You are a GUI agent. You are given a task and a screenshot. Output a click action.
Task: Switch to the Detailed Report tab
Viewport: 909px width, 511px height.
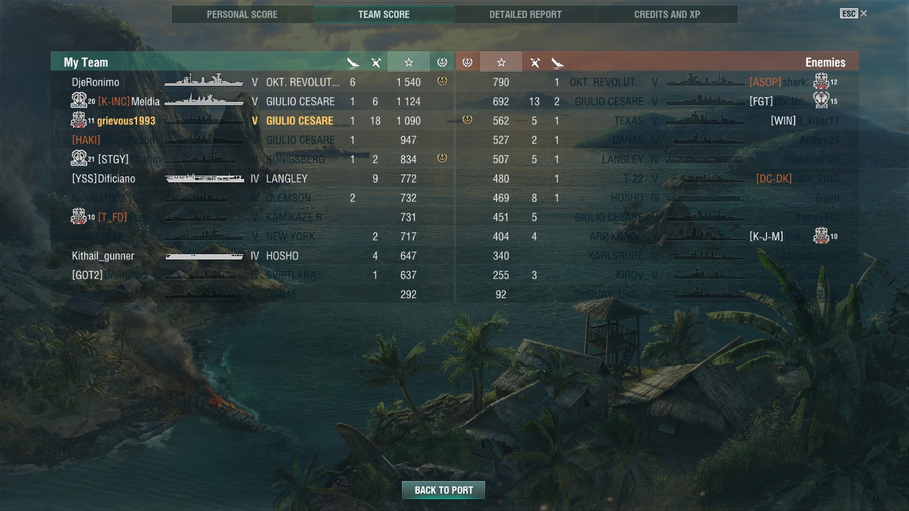click(x=525, y=15)
